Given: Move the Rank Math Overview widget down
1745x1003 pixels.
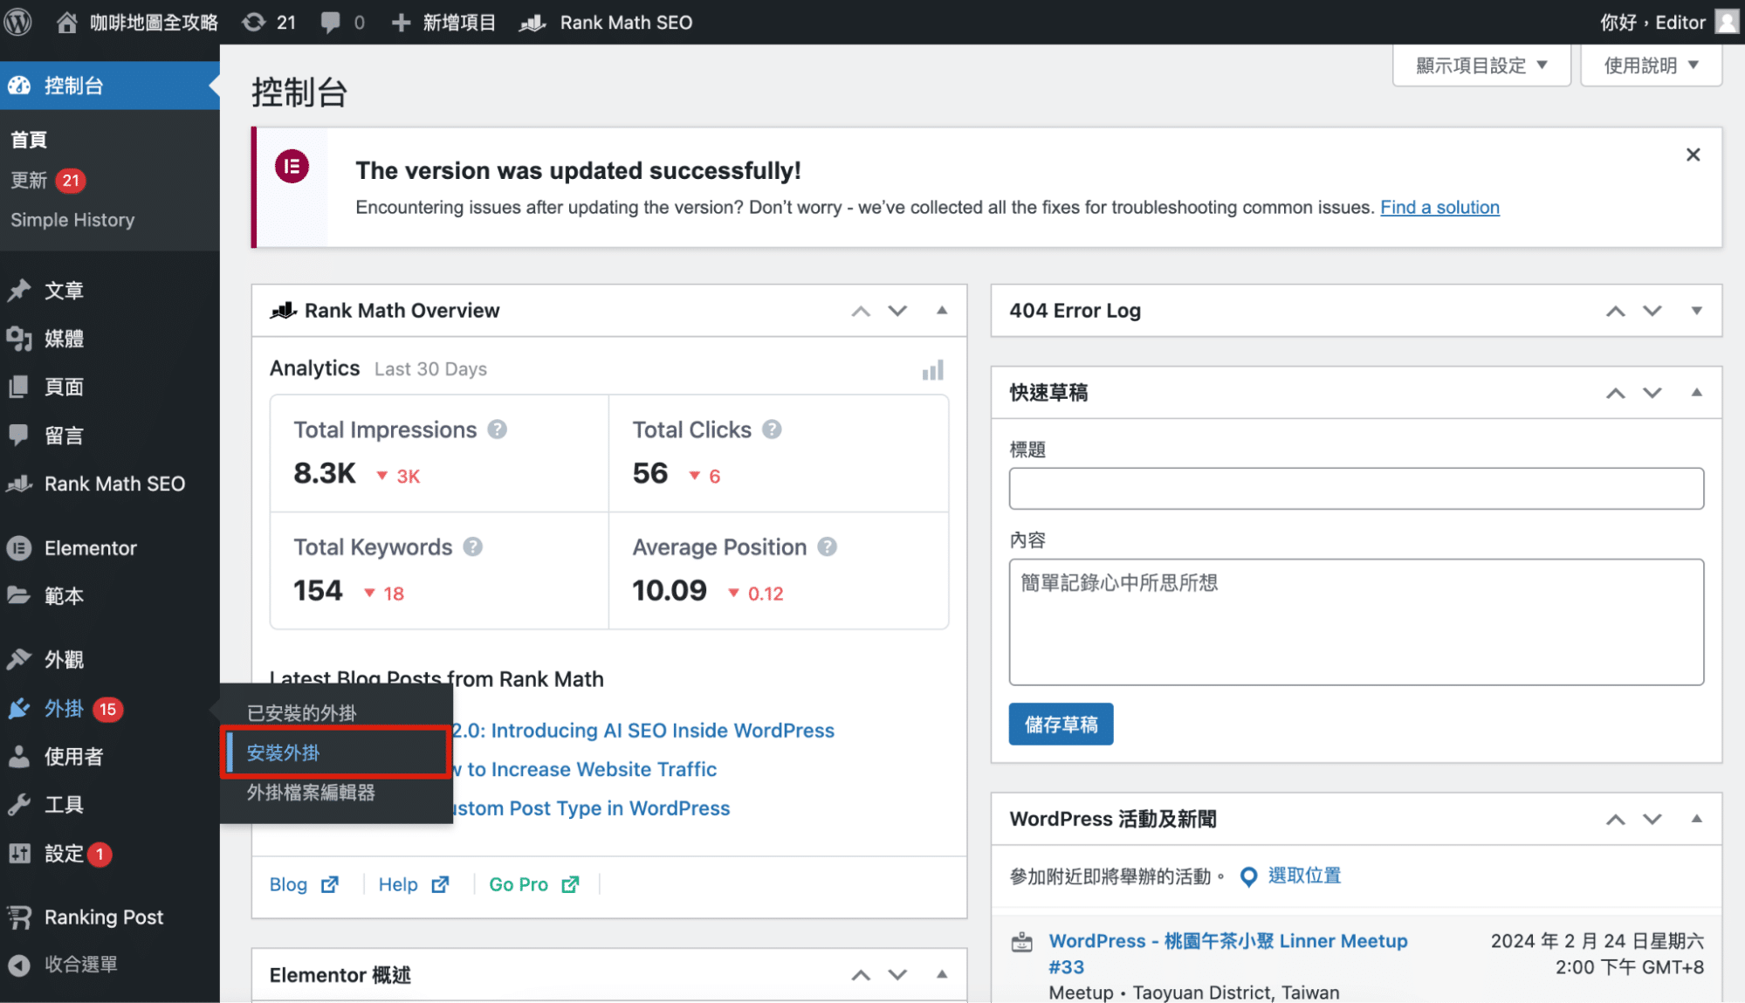Looking at the screenshot, I should (x=897, y=311).
